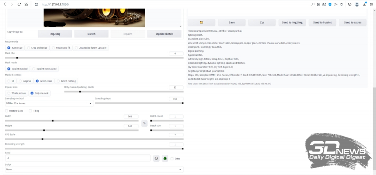Open browser tab grid icon

[27, 4]
